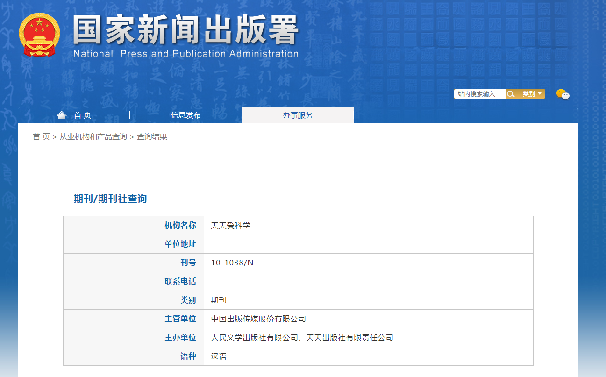The height and width of the screenshot is (377, 606).
Task: Go to 首页 in the navigation bar
Action: point(82,115)
